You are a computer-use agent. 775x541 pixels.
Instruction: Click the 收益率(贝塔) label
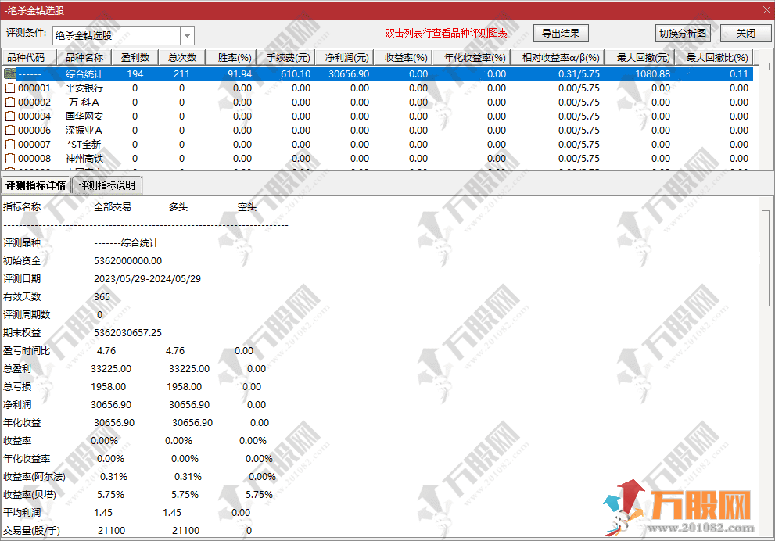tap(30, 495)
